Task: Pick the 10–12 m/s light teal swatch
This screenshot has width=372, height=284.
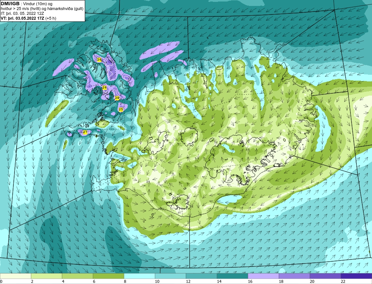Action: [170, 276]
